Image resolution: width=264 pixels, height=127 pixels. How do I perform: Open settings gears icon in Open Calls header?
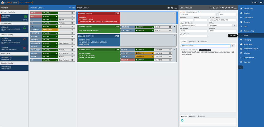[172, 8]
